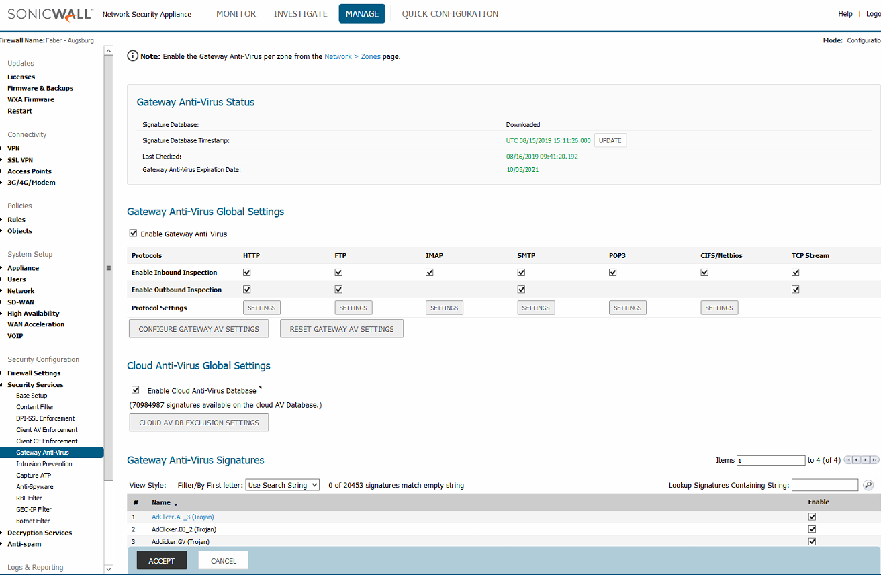Toggle SMTP outbound inspection checkbox
The image size is (881, 575).
pyautogui.click(x=521, y=290)
